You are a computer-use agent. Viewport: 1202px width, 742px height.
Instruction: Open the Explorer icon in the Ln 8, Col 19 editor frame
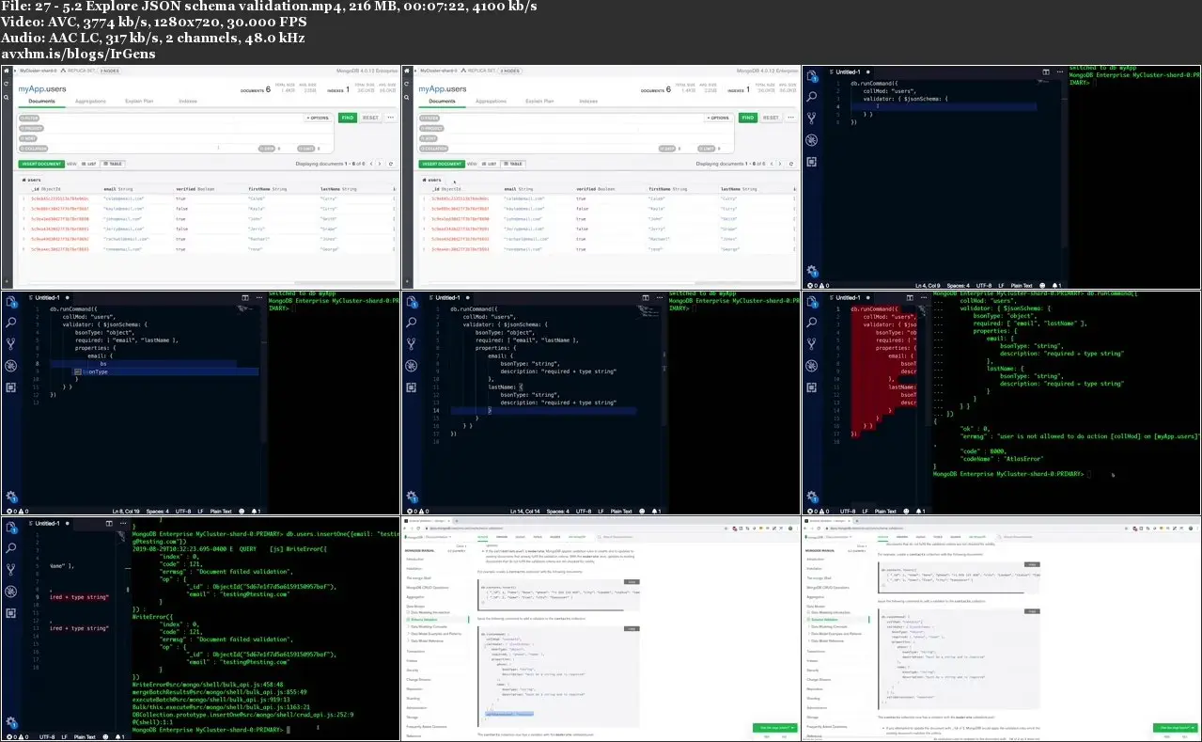tap(11, 302)
